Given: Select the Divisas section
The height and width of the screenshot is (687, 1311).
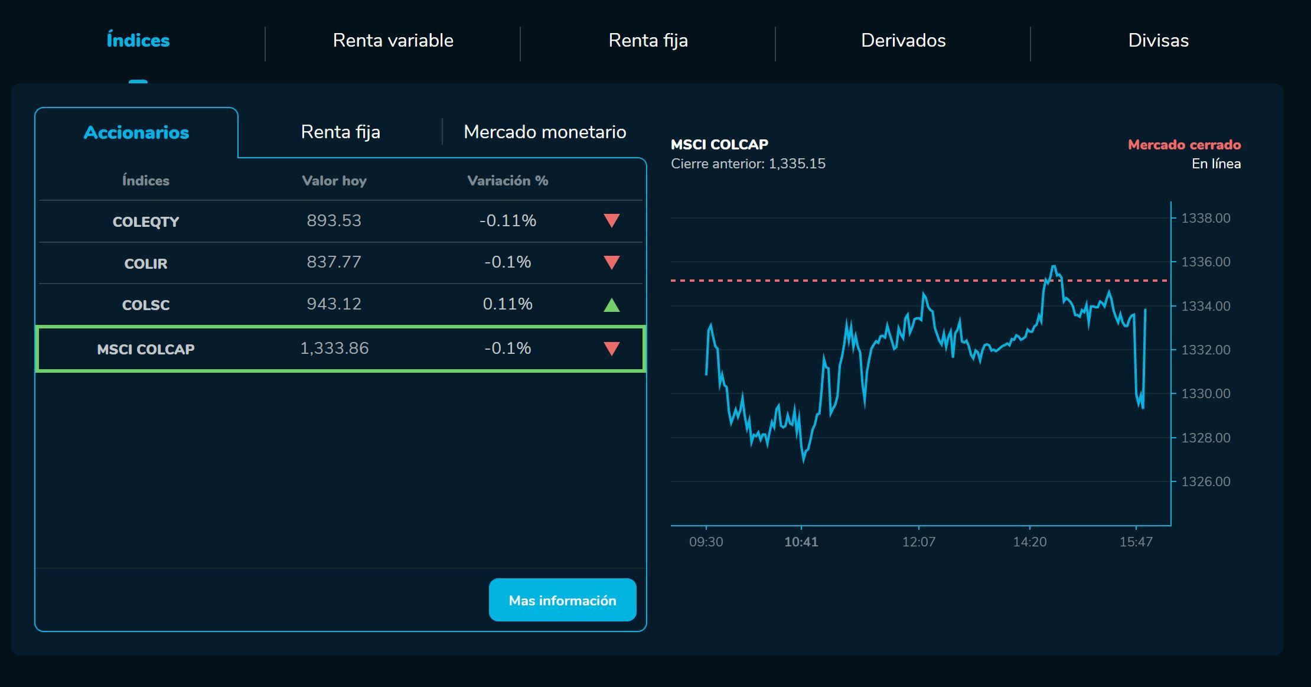Looking at the screenshot, I should coord(1157,40).
